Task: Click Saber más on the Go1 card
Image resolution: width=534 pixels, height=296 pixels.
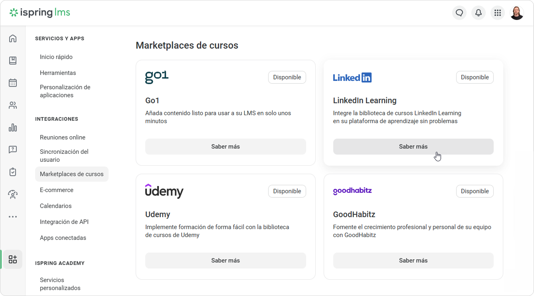Action: (x=225, y=147)
